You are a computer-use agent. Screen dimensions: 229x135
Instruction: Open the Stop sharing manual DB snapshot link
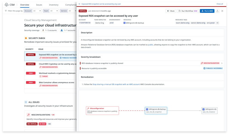(x=116, y=85)
